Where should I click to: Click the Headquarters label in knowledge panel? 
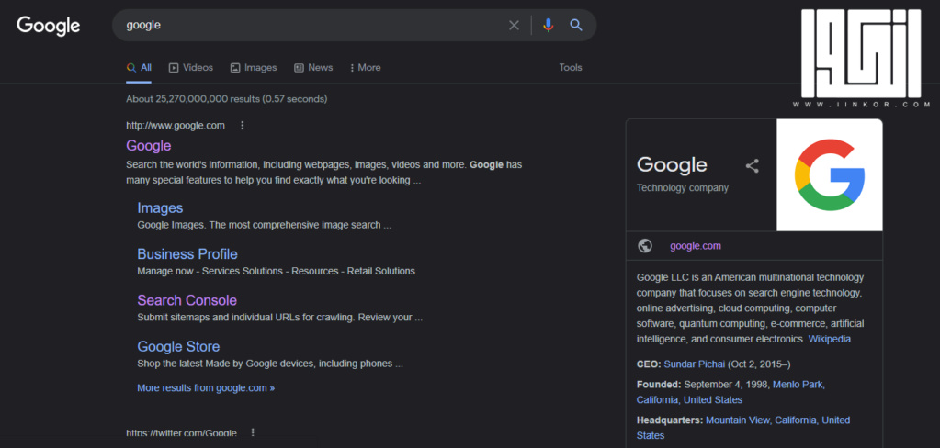coord(670,420)
